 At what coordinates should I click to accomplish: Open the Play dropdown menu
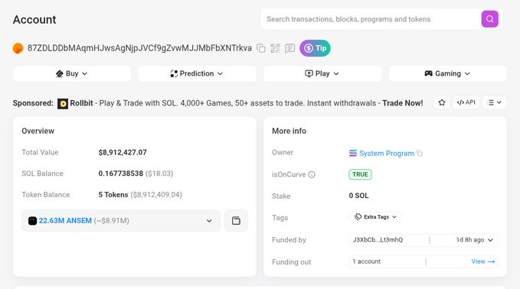coord(322,73)
